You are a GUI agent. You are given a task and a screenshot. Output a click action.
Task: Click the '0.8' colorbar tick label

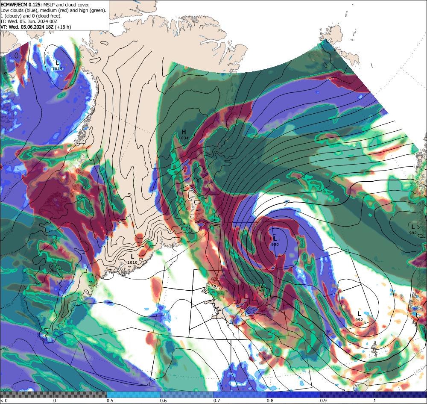[x=270, y=401]
